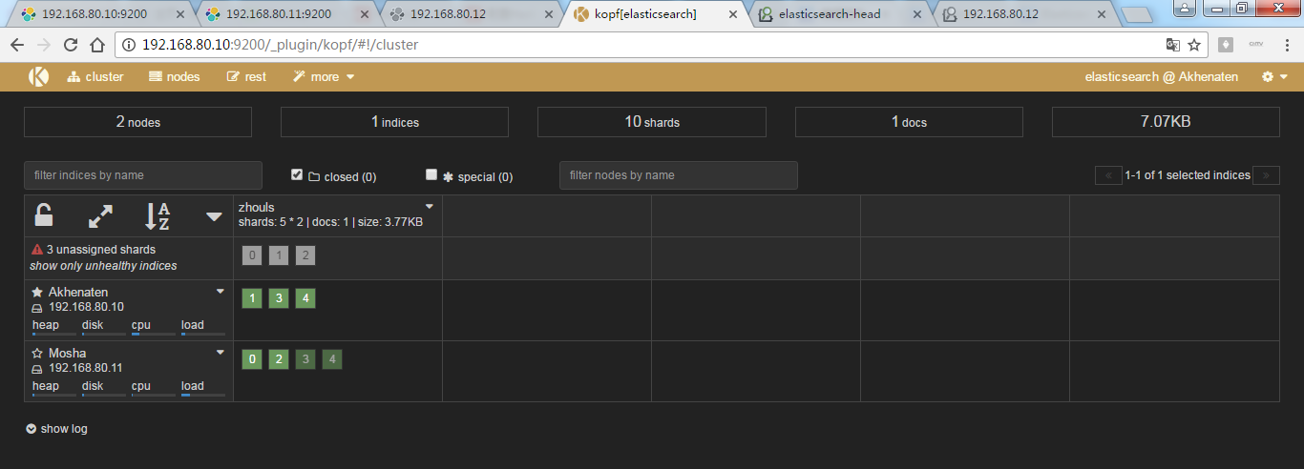Select shard 0 on Mosha node
1304x469 pixels.
[251, 359]
